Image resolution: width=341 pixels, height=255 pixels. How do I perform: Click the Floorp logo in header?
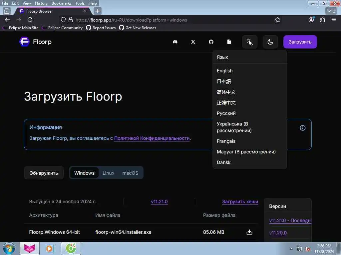[x=35, y=42]
